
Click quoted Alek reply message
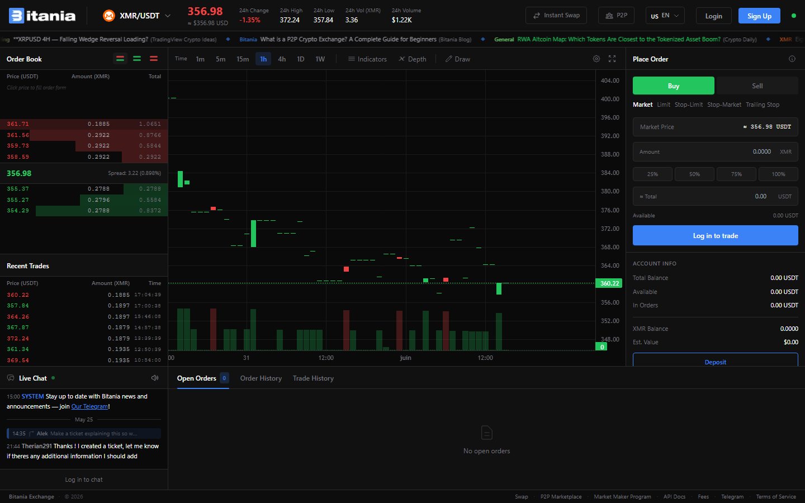coord(84,433)
